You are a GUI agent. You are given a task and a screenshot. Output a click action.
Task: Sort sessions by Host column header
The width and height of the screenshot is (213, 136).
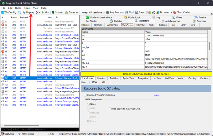(x=50, y=17)
